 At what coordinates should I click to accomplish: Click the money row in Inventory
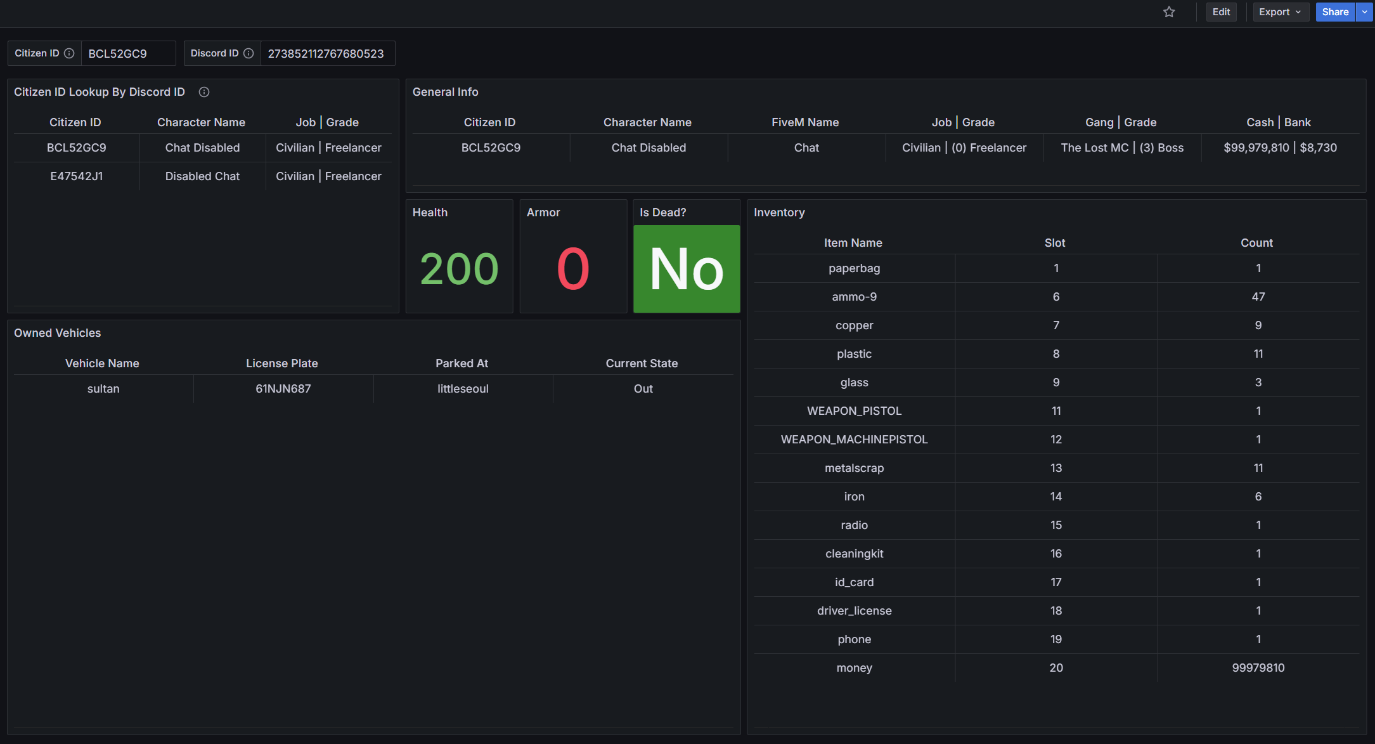tap(854, 667)
